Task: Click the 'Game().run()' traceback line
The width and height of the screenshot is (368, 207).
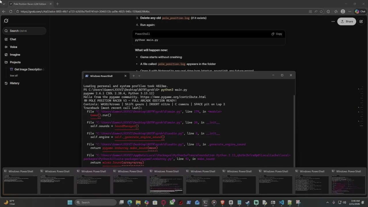Action: [x=101, y=115]
